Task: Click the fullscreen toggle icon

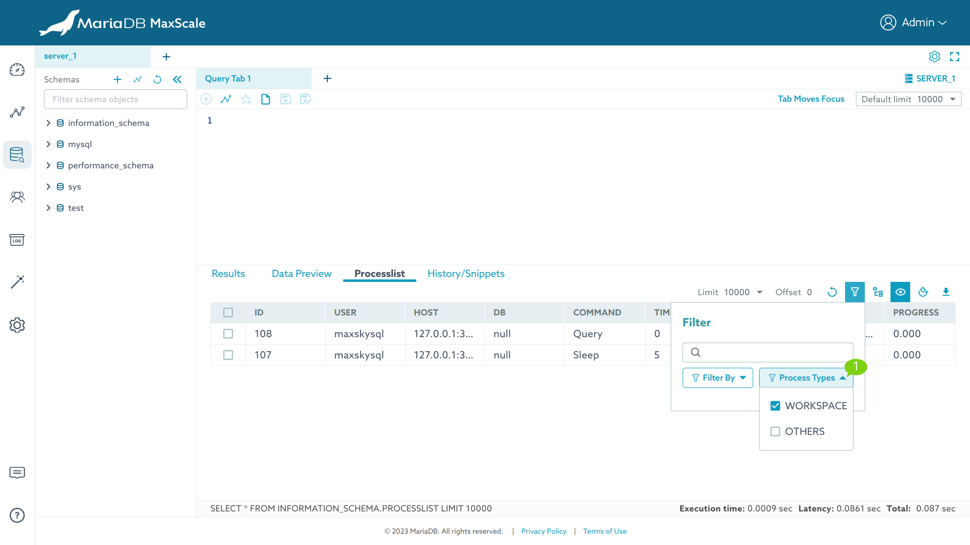Action: coord(955,56)
